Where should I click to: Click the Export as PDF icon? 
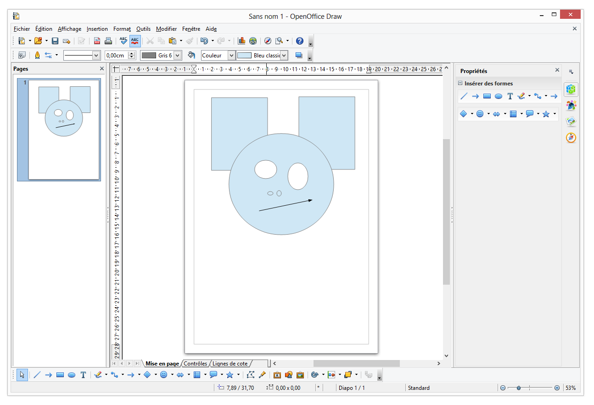click(97, 41)
